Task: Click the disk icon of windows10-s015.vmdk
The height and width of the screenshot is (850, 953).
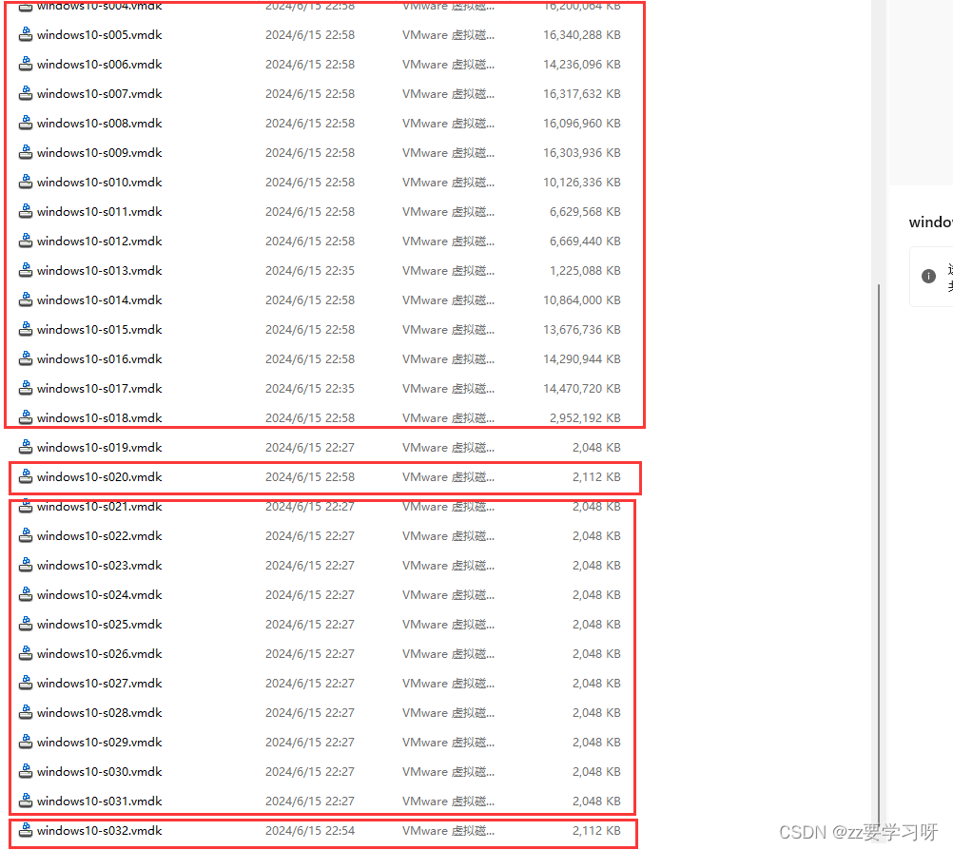Action: [x=26, y=329]
